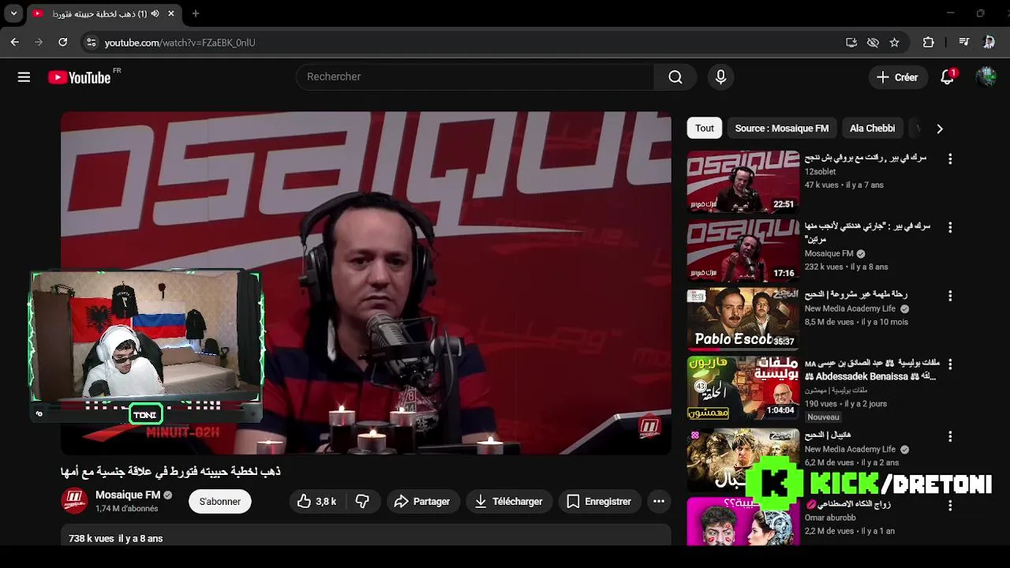The image size is (1010, 568).
Task: Open the Mosaique FM channel name link
Action: coord(128,495)
